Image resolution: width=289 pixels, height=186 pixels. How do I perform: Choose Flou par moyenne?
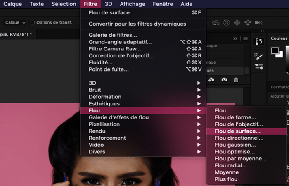[x=246, y=158]
